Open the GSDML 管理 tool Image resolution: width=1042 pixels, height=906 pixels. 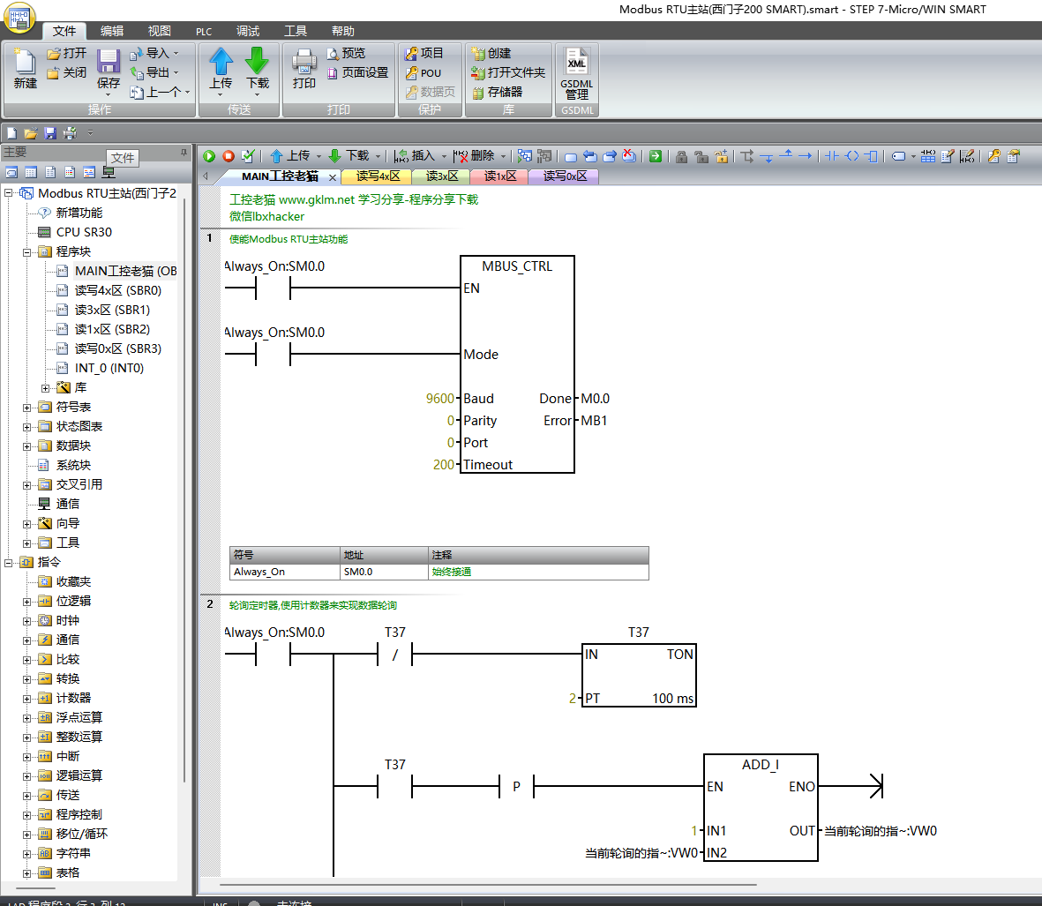(576, 75)
